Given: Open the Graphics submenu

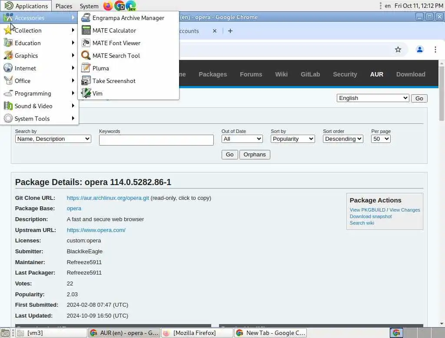Looking at the screenshot, I should click(x=40, y=56).
